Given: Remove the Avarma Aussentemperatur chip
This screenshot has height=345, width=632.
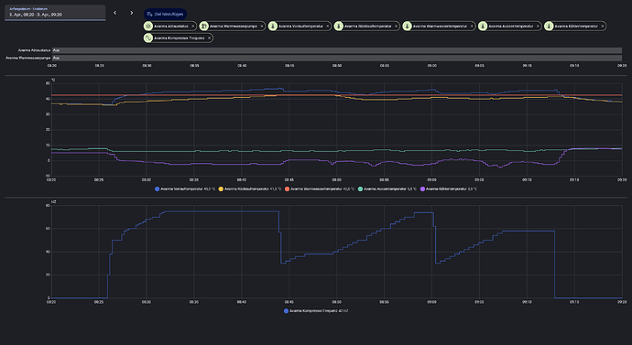Looking at the screenshot, I should 538,27.
